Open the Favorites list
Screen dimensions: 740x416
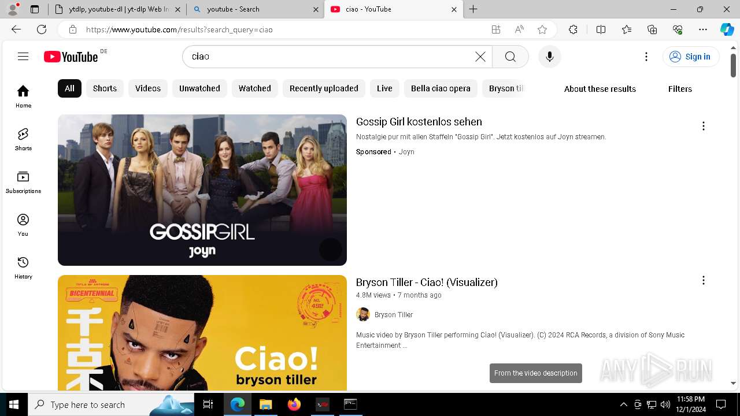click(627, 29)
